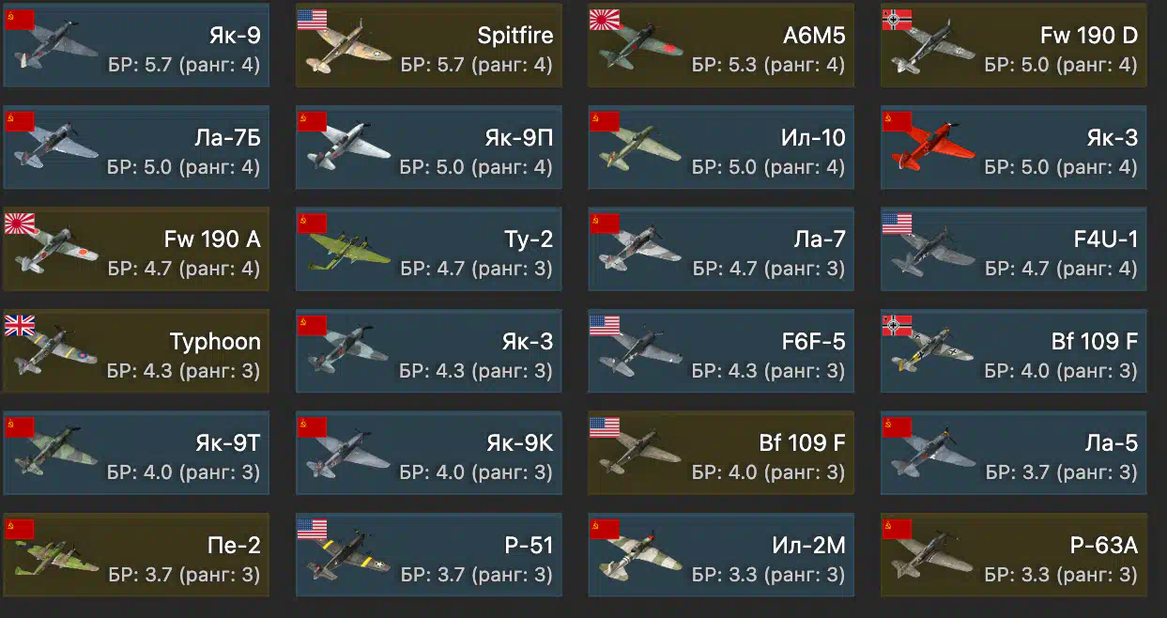Viewport: 1167px width, 618px height.
Task: Click the Japanese flag on Fw 190 A card
Action: (20, 224)
